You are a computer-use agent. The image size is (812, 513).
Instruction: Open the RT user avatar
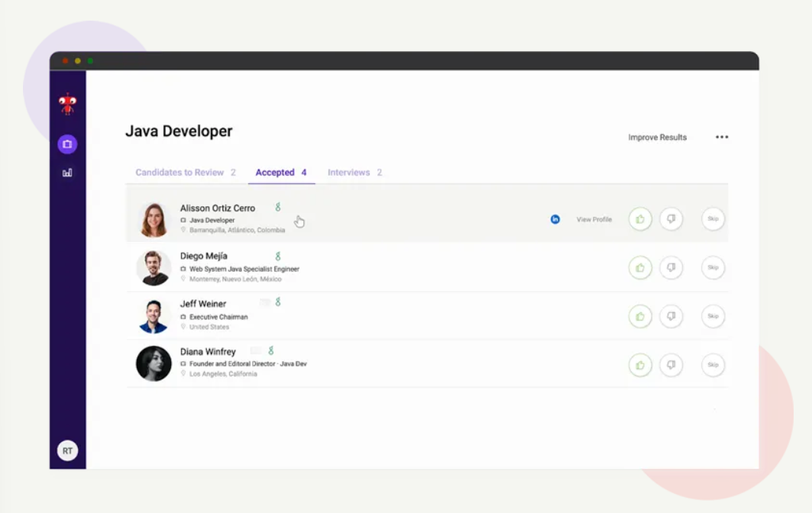[x=67, y=451]
